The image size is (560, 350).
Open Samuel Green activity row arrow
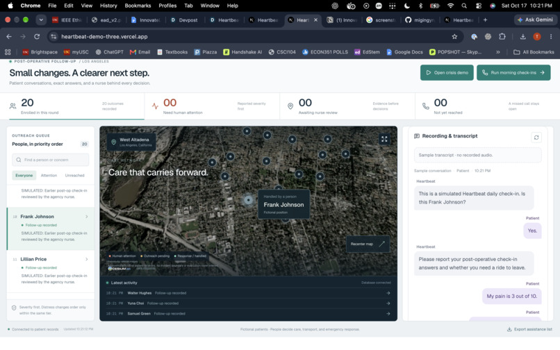pyautogui.click(x=388, y=314)
